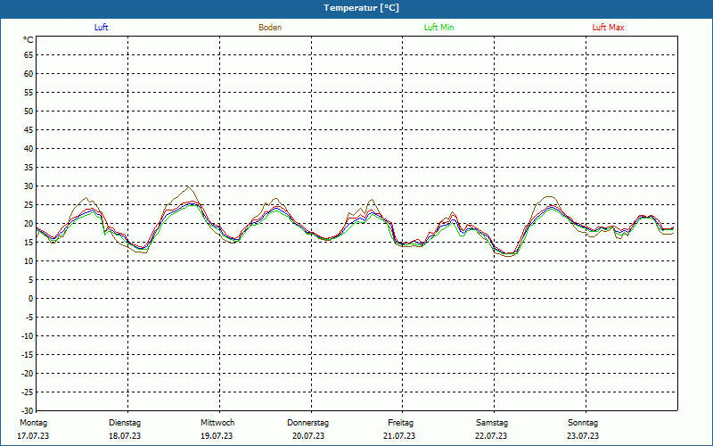
Task: Click the -5 value on temperature axis
Action: 30,318
